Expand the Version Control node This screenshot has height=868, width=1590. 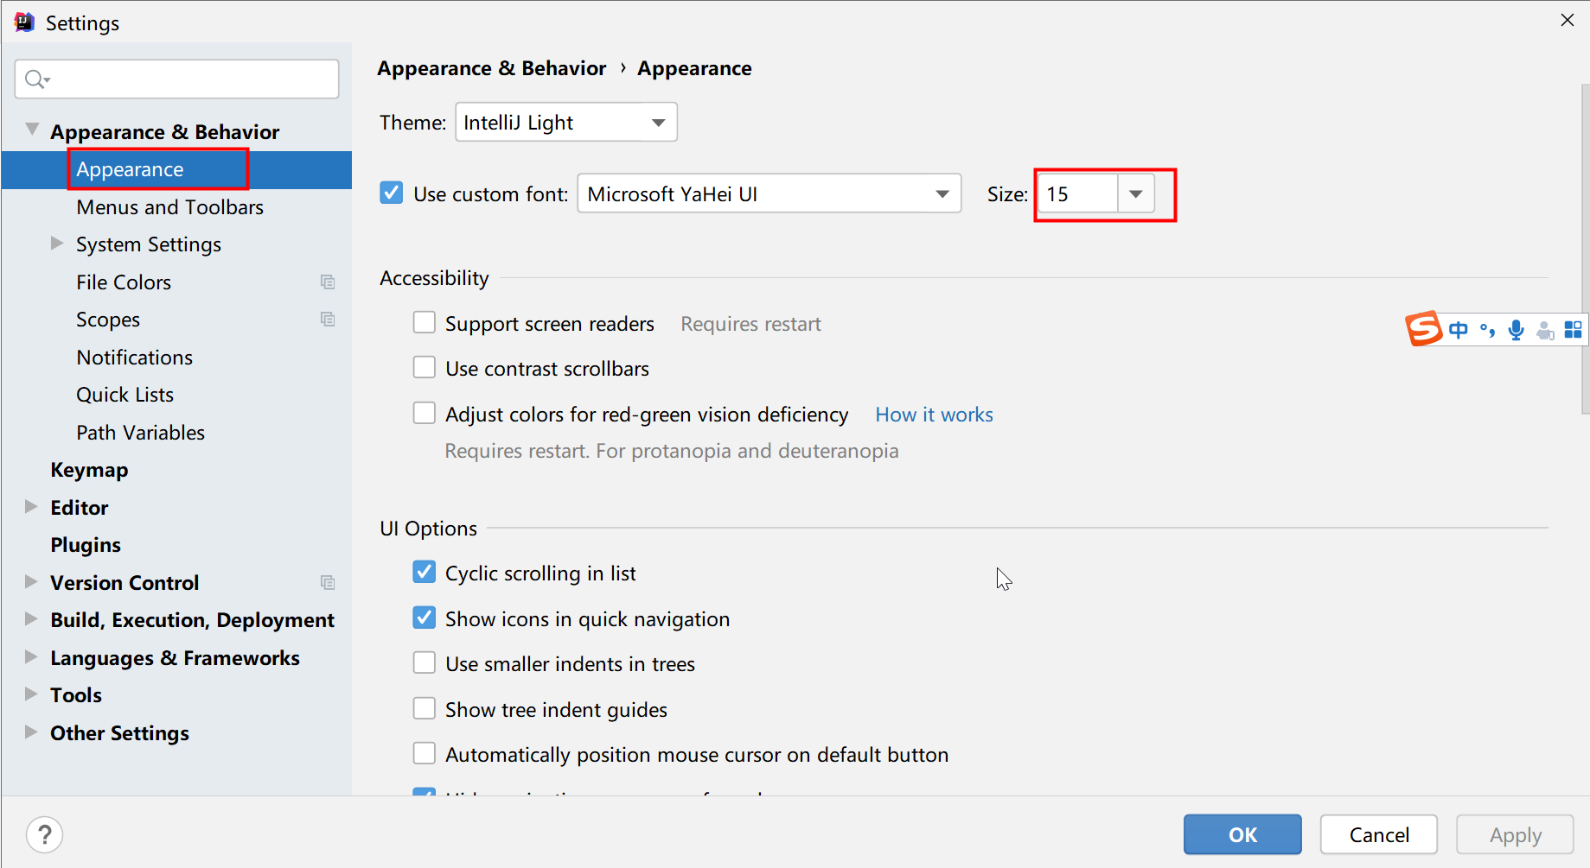click(31, 582)
